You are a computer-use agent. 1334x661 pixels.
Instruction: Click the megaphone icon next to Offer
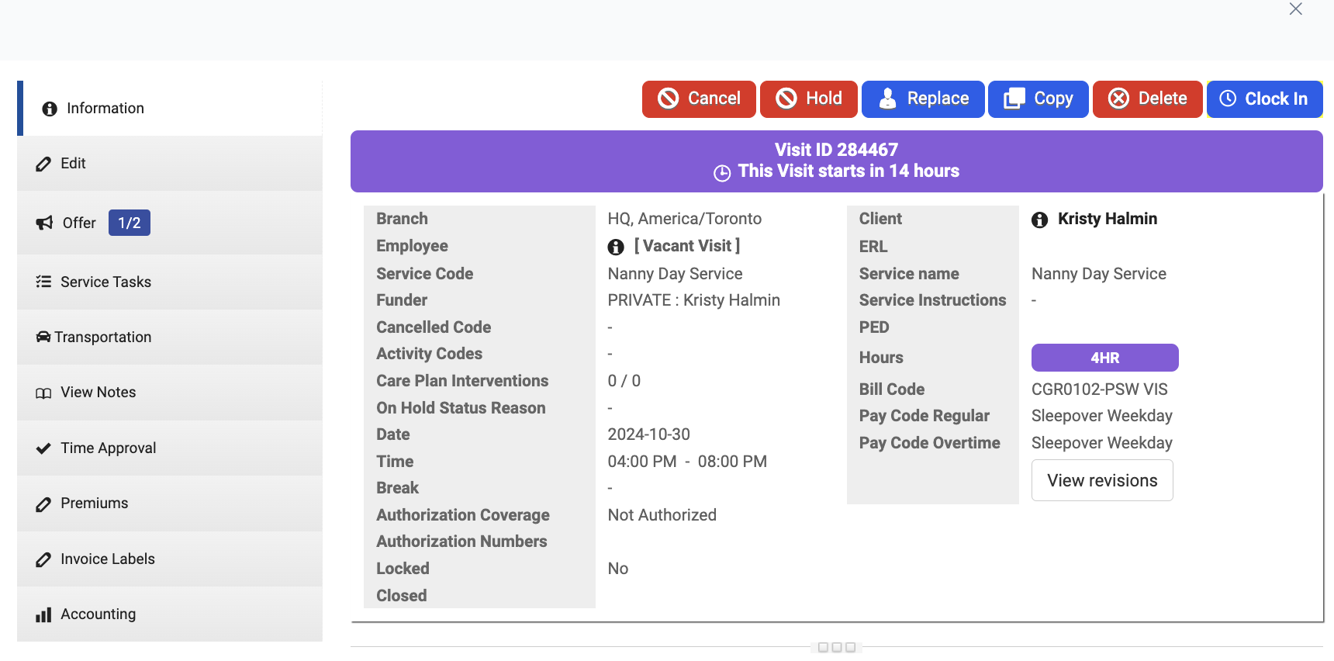tap(44, 223)
